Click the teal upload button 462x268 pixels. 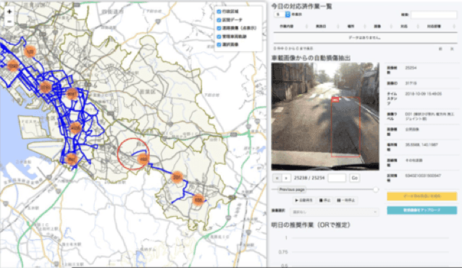pos(422,210)
